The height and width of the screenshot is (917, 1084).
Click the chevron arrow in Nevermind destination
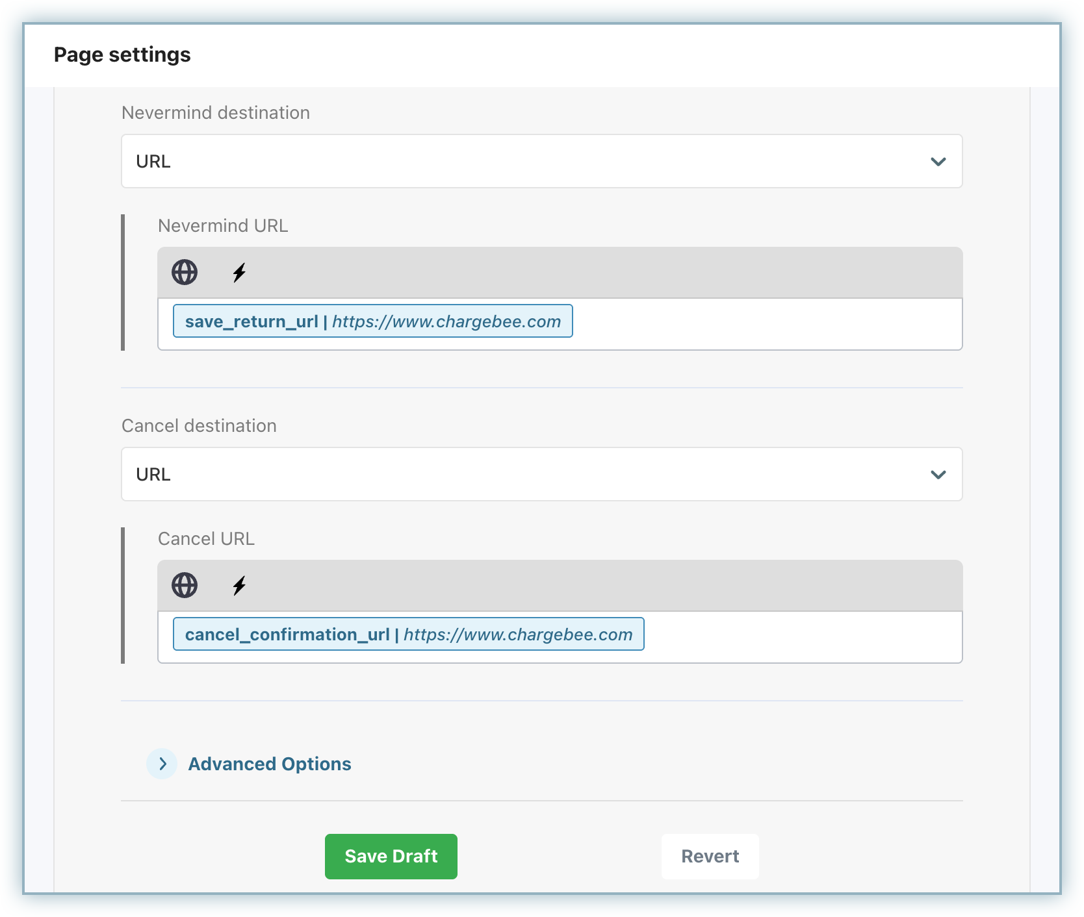click(x=938, y=162)
